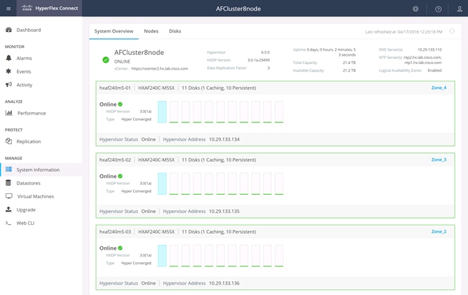
Task: Switch to the Nodes tab
Action: [x=151, y=31]
